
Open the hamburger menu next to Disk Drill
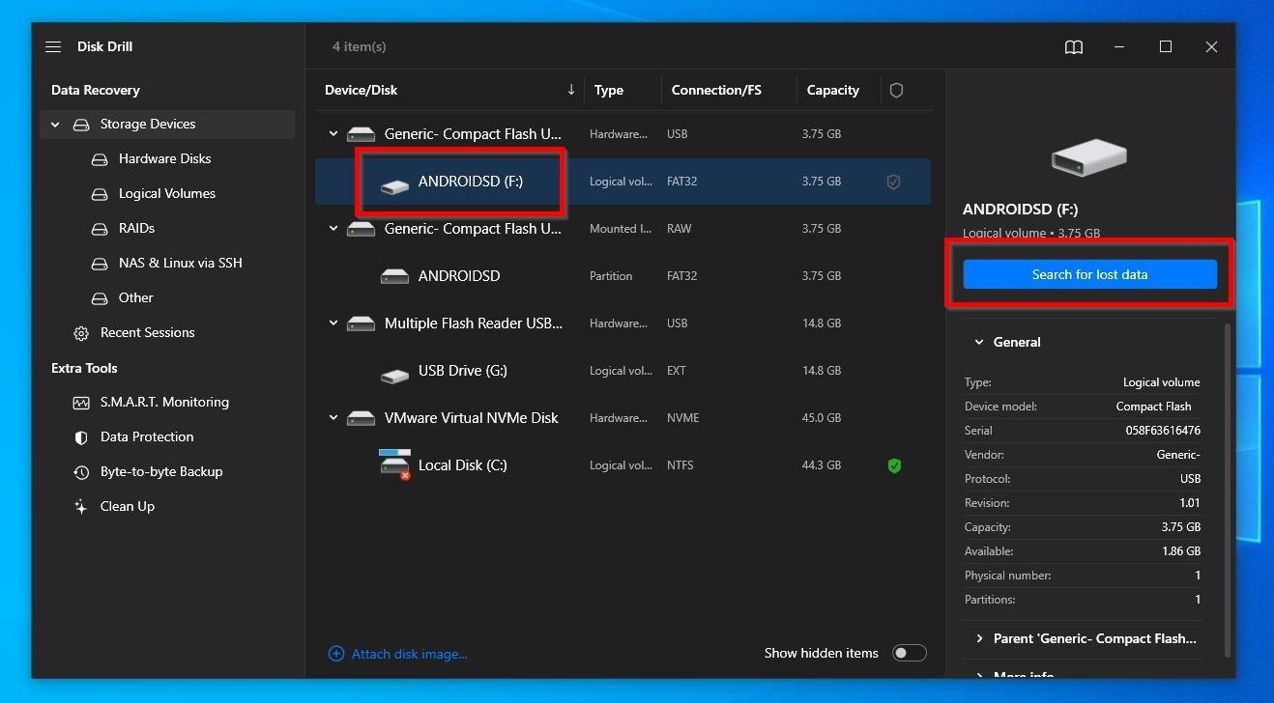tap(53, 46)
